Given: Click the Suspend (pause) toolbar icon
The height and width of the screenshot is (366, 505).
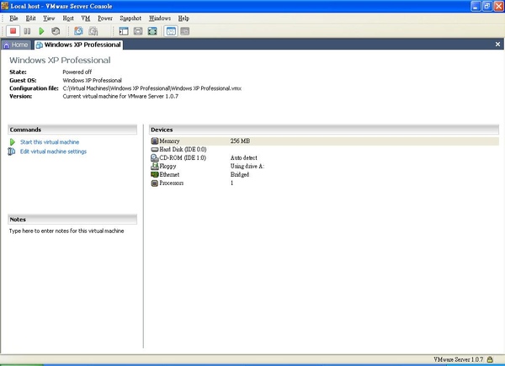Looking at the screenshot, I should 27,31.
